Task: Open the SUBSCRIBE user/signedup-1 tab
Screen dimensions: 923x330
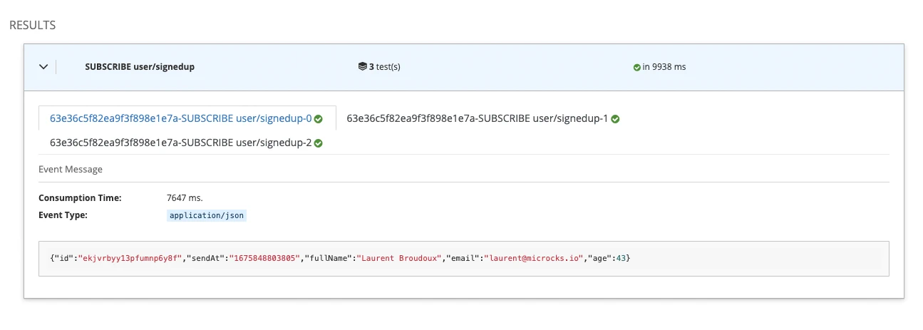Action: [x=477, y=118]
